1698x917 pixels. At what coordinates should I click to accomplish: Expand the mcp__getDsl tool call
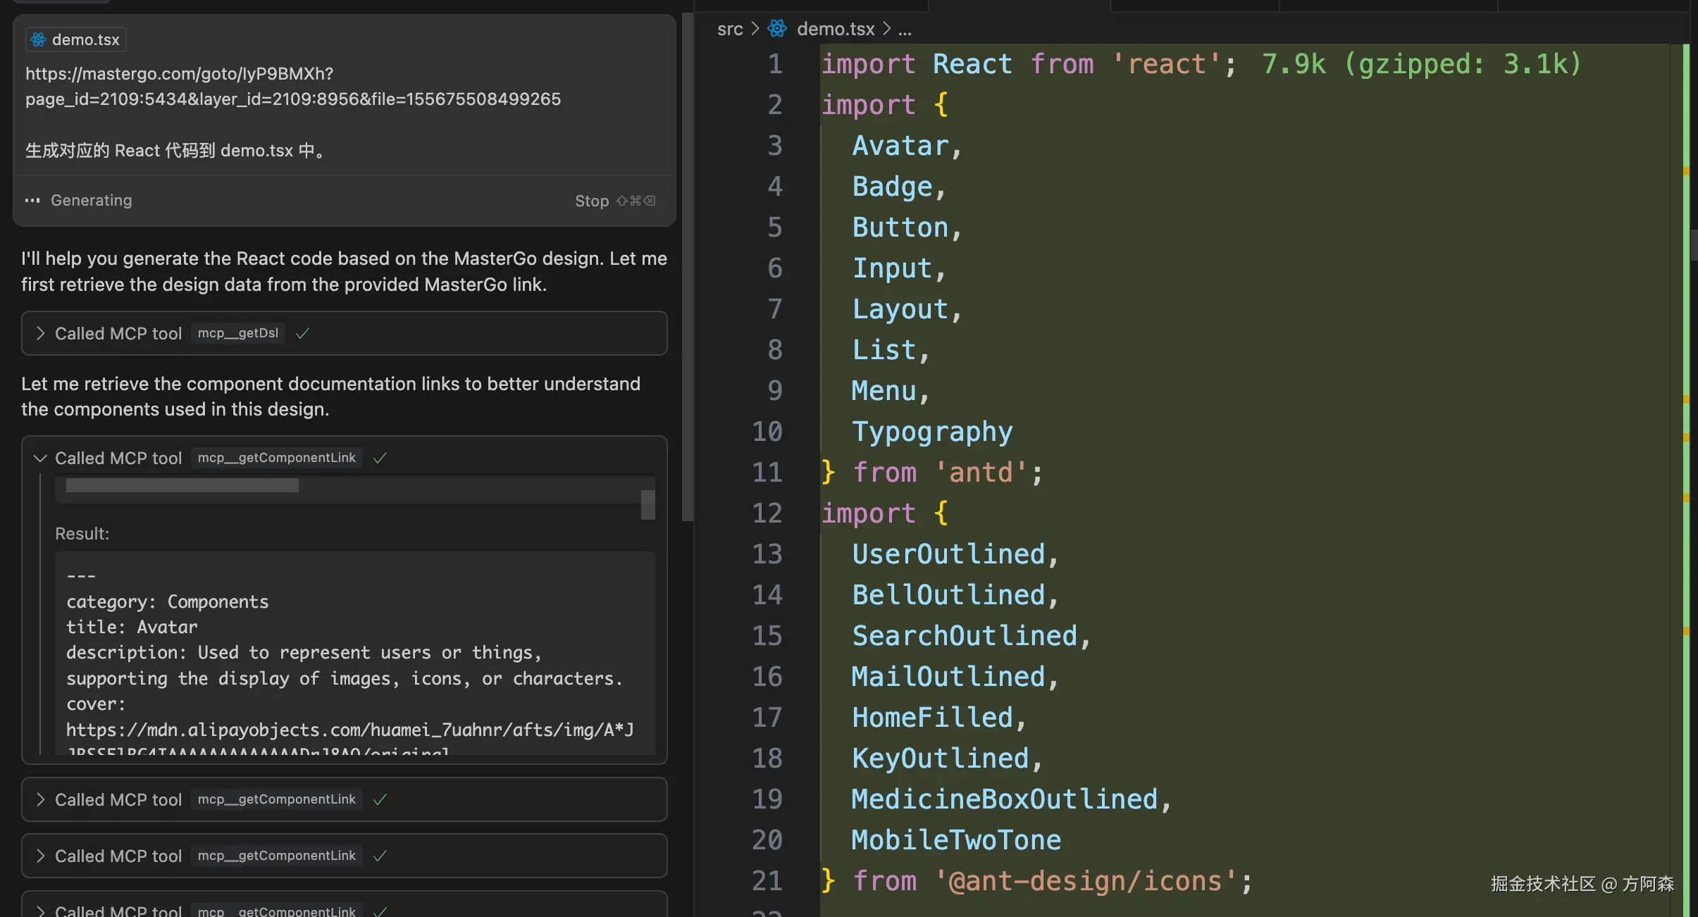pyautogui.click(x=40, y=334)
